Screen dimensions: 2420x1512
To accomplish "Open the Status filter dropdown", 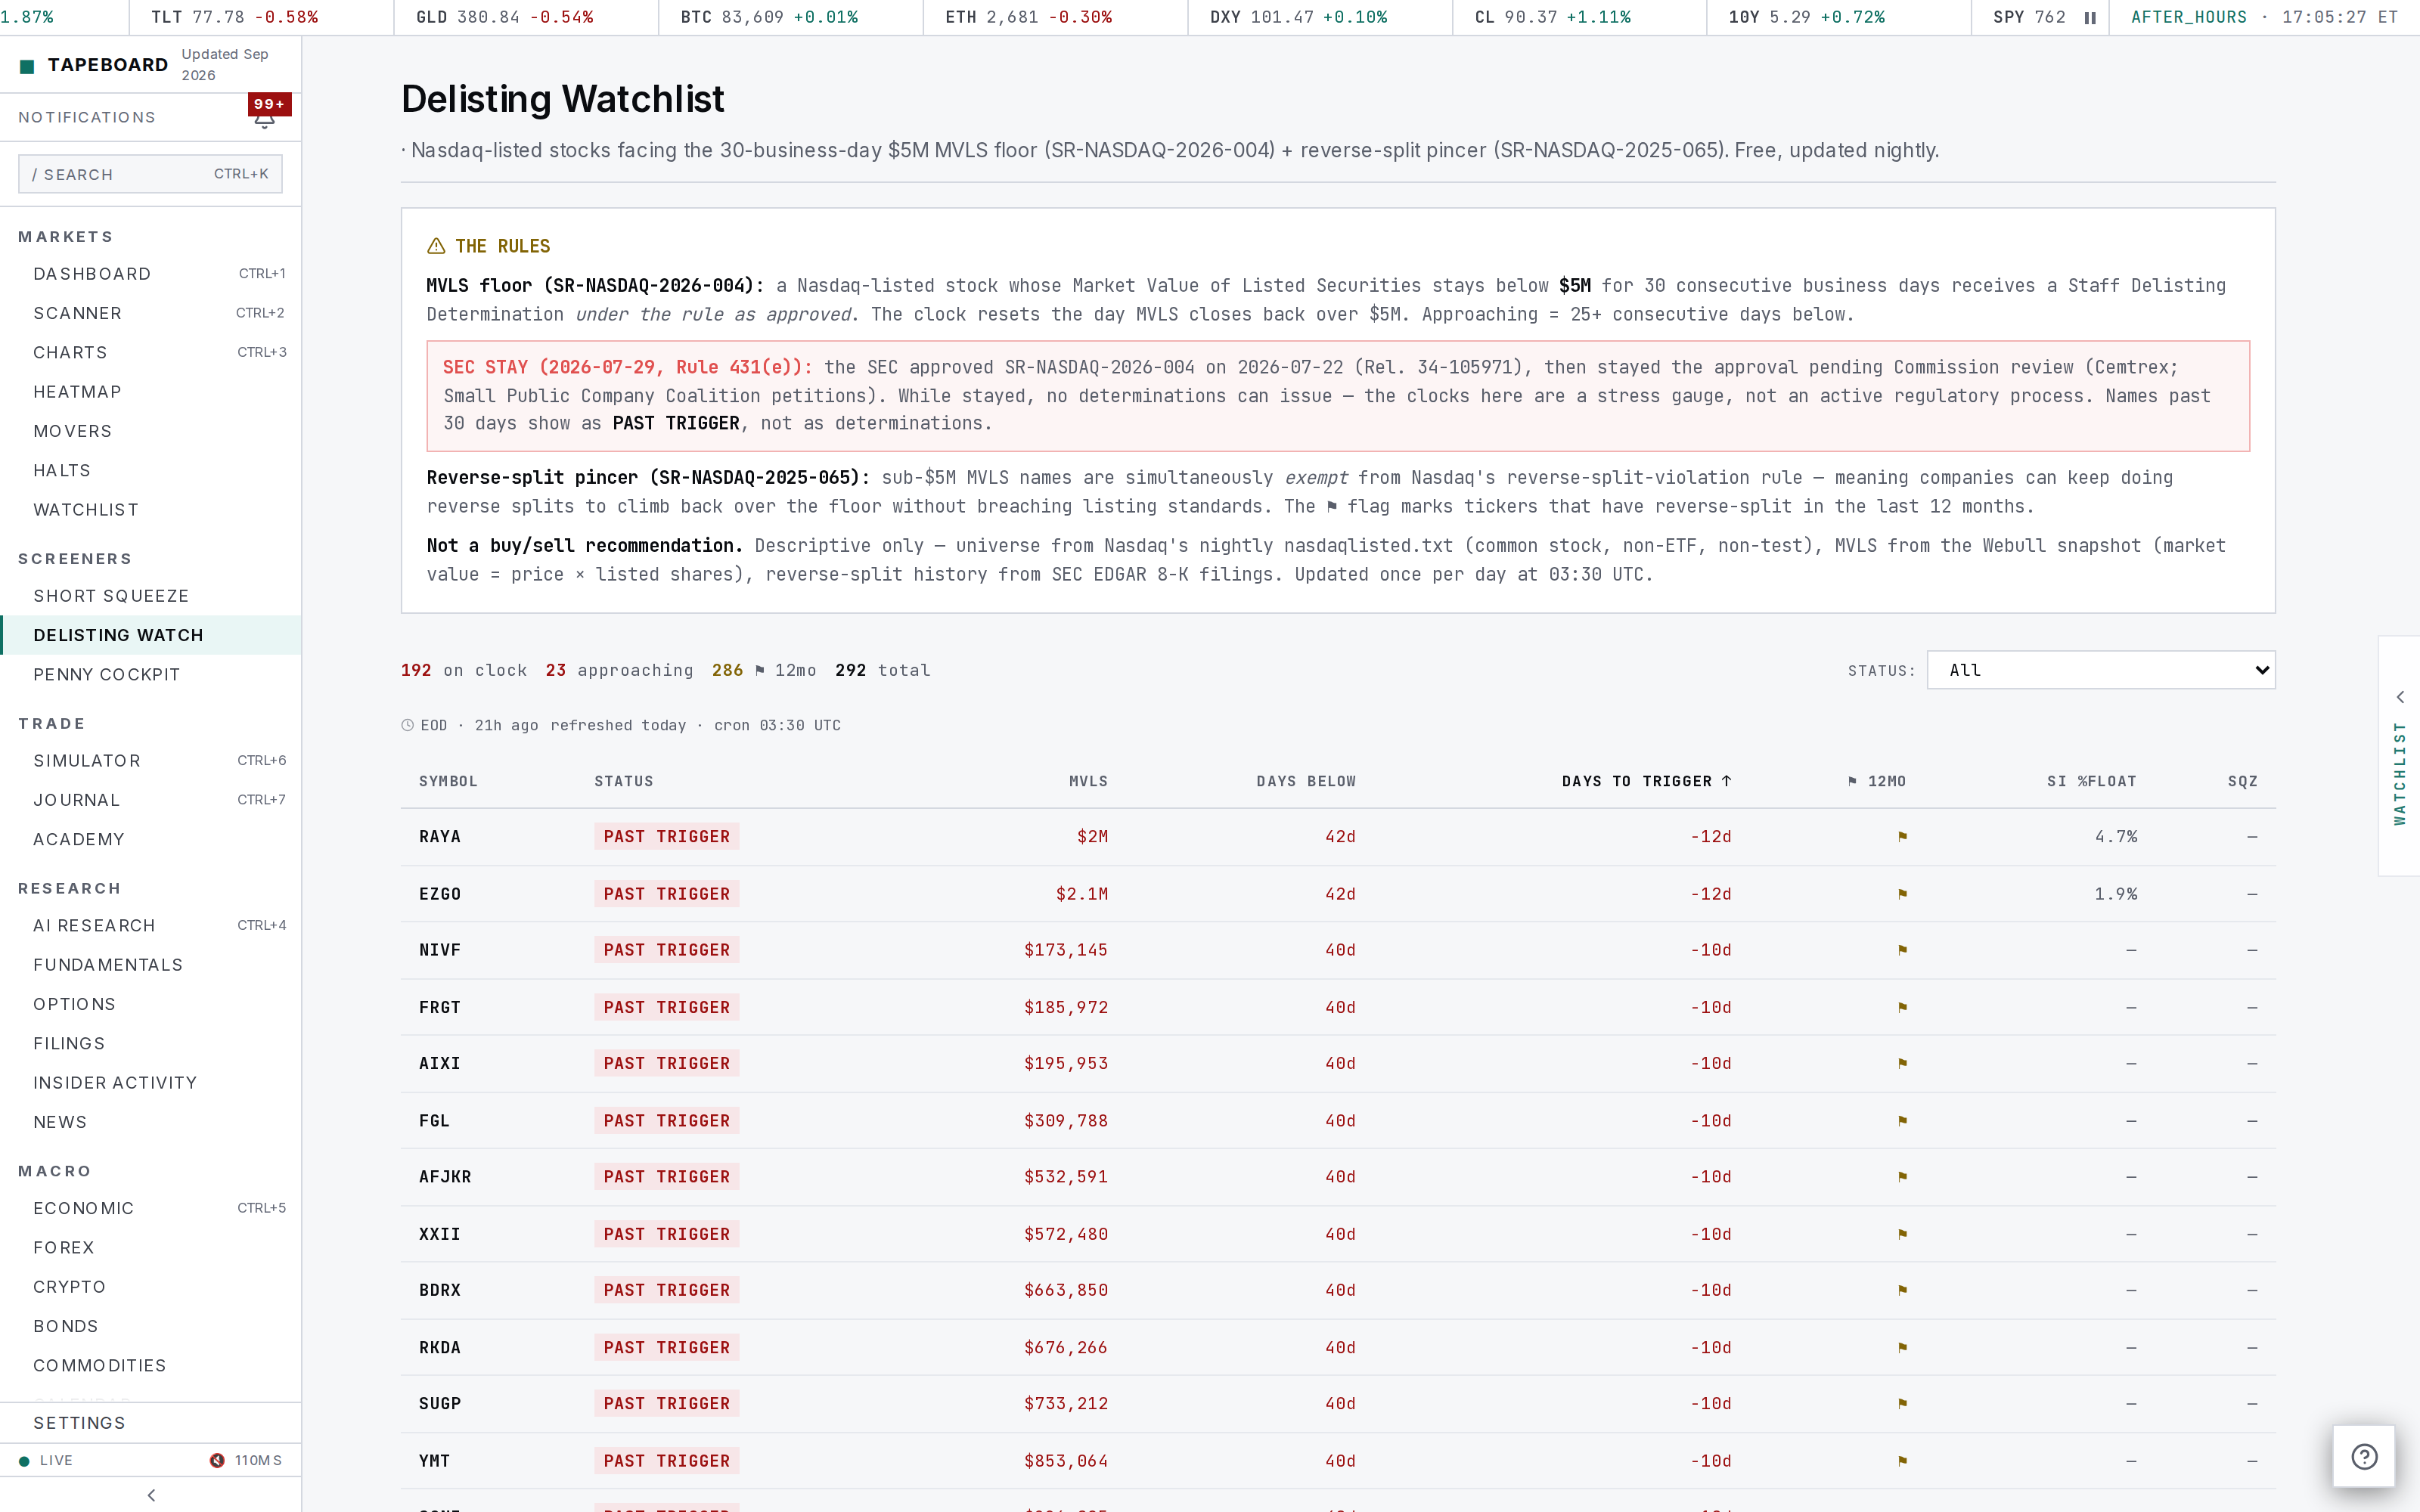I will [x=2100, y=670].
